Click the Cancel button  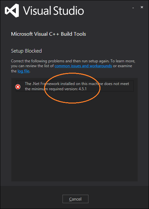(75, 199)
